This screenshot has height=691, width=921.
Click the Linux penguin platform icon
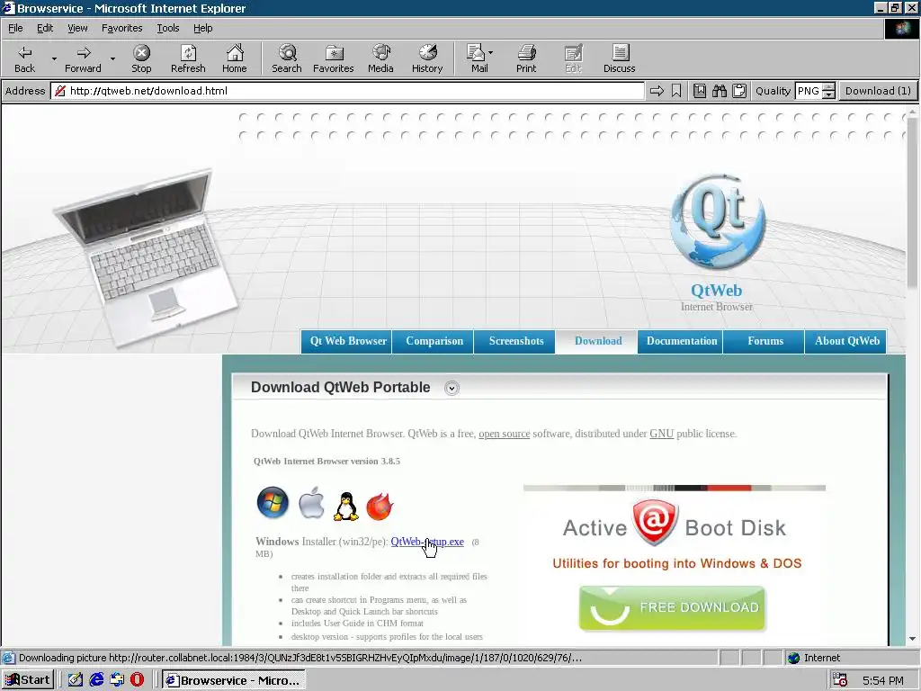pyautogui.click(x=346, y=506)
